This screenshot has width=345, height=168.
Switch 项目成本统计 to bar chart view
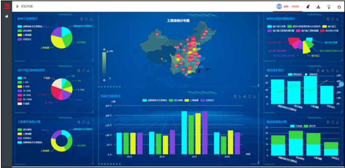click(323, 70)
